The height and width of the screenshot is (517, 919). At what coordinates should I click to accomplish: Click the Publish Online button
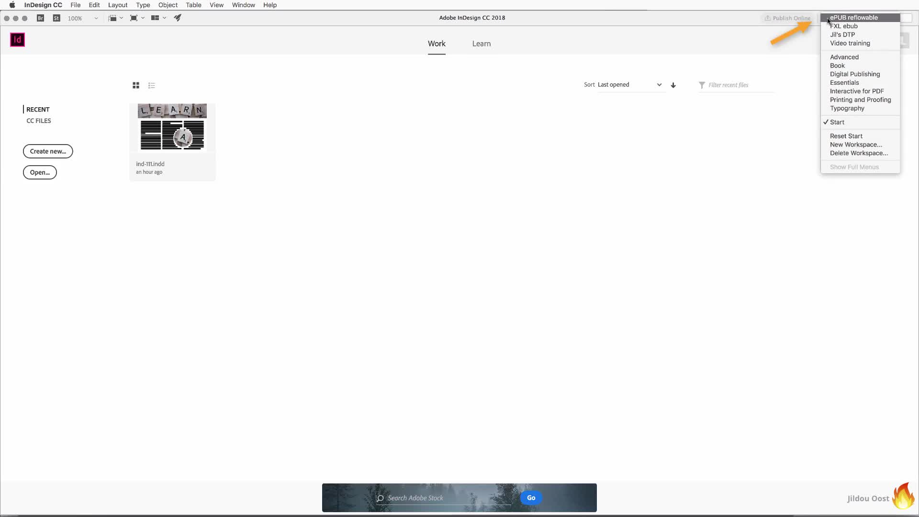787,18
